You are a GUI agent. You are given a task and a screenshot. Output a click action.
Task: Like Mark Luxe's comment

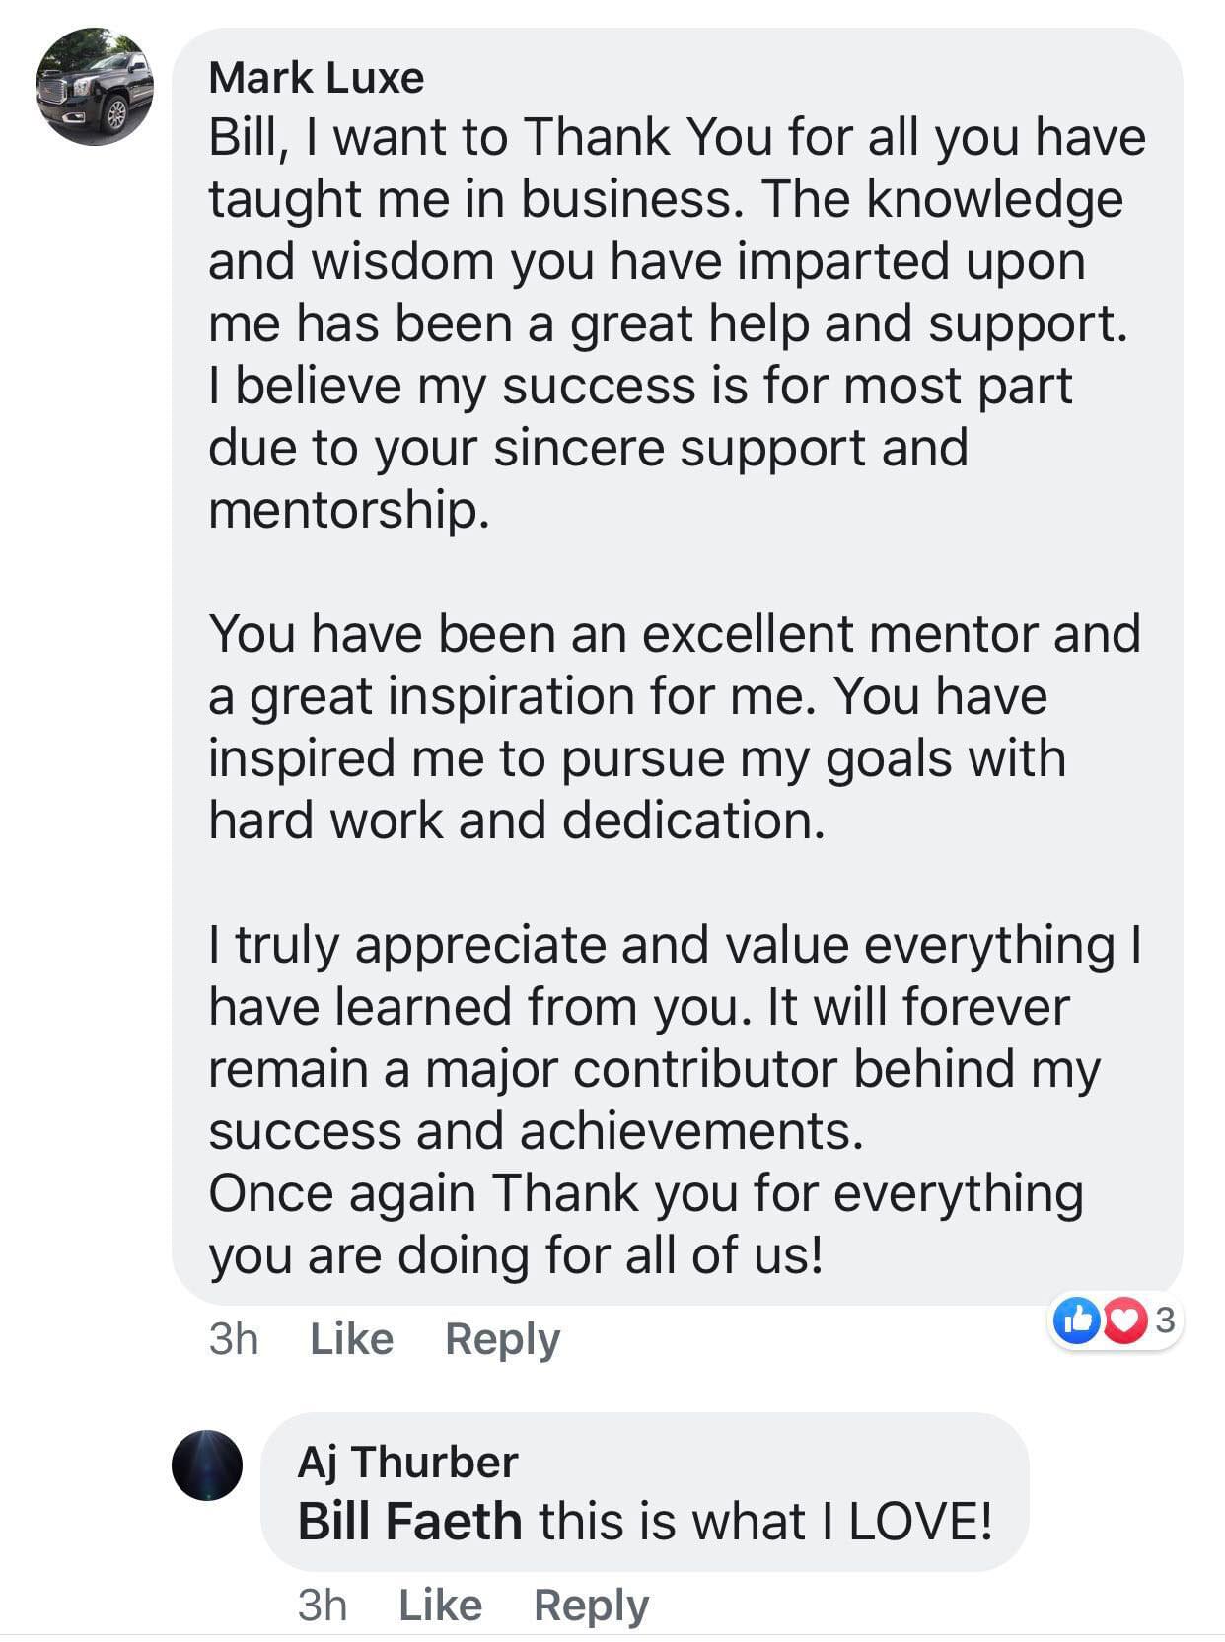pyautogui.click(x=351, y=1339)
